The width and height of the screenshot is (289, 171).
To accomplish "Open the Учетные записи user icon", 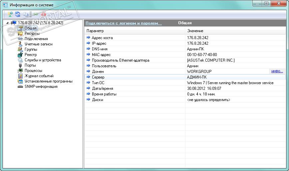I will (x=20, y=44).
